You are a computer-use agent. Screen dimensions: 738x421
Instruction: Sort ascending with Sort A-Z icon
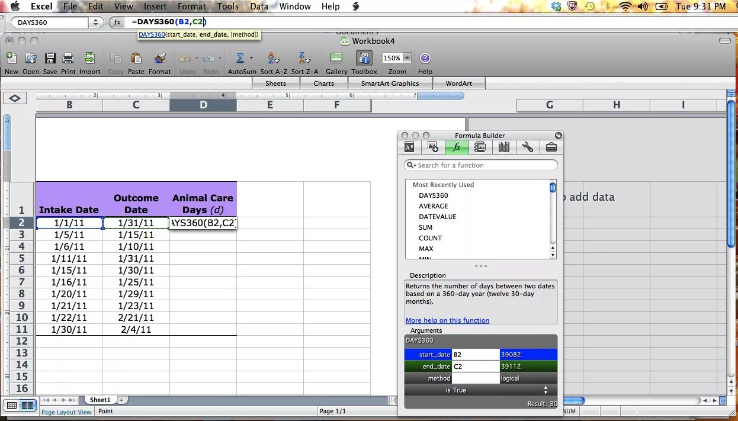[x=274, y=58]
